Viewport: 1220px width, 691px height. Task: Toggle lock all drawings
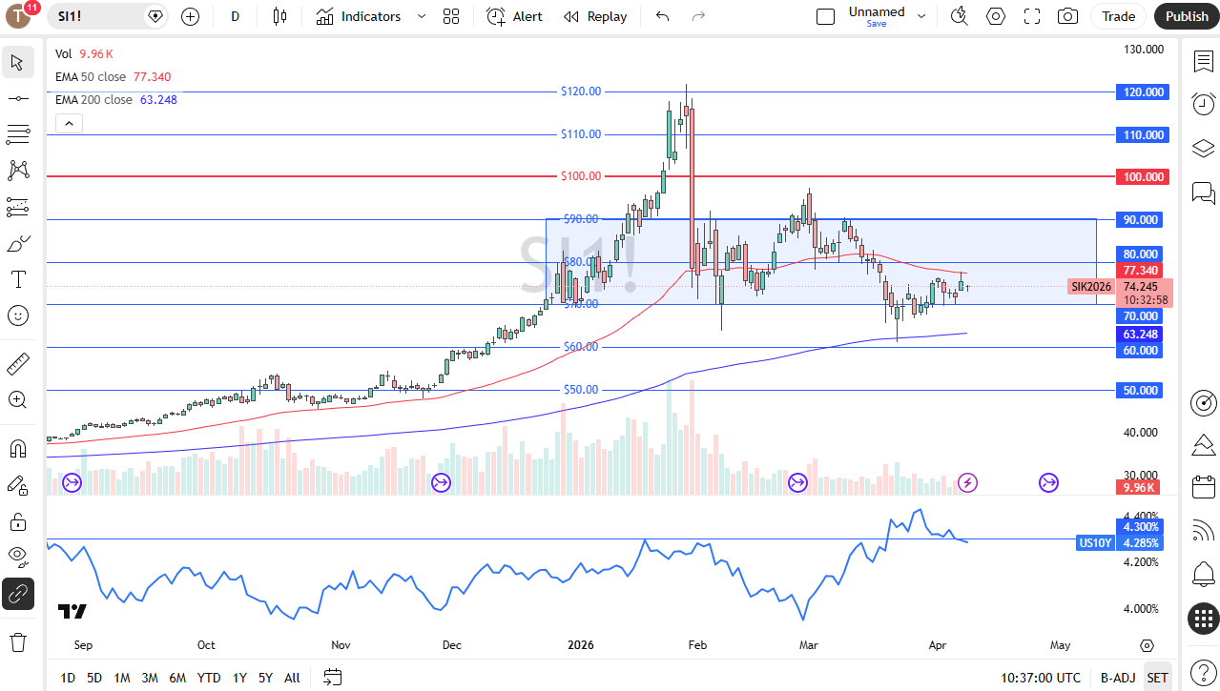point(17,521)
